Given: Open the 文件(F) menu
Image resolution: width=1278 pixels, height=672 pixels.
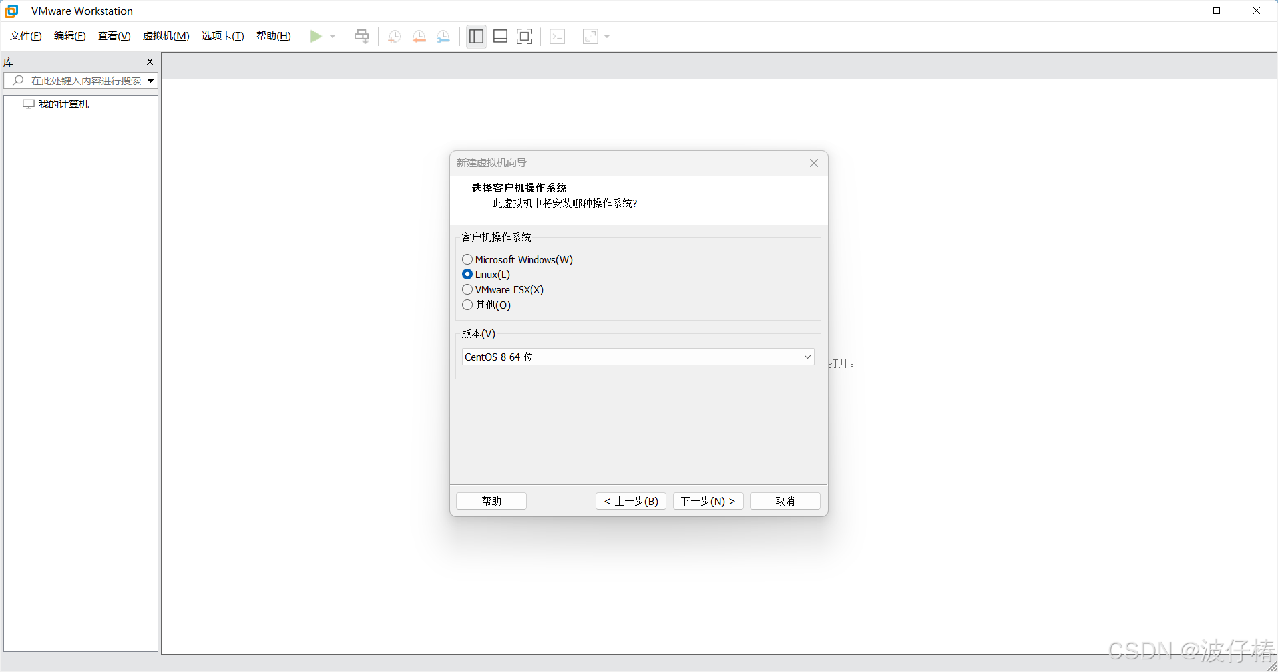Looking at the screenshot, I should tap(26, 36).
